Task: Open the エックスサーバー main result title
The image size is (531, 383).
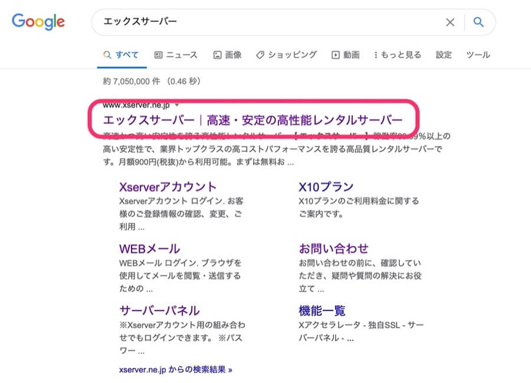Action: (253, 120)
